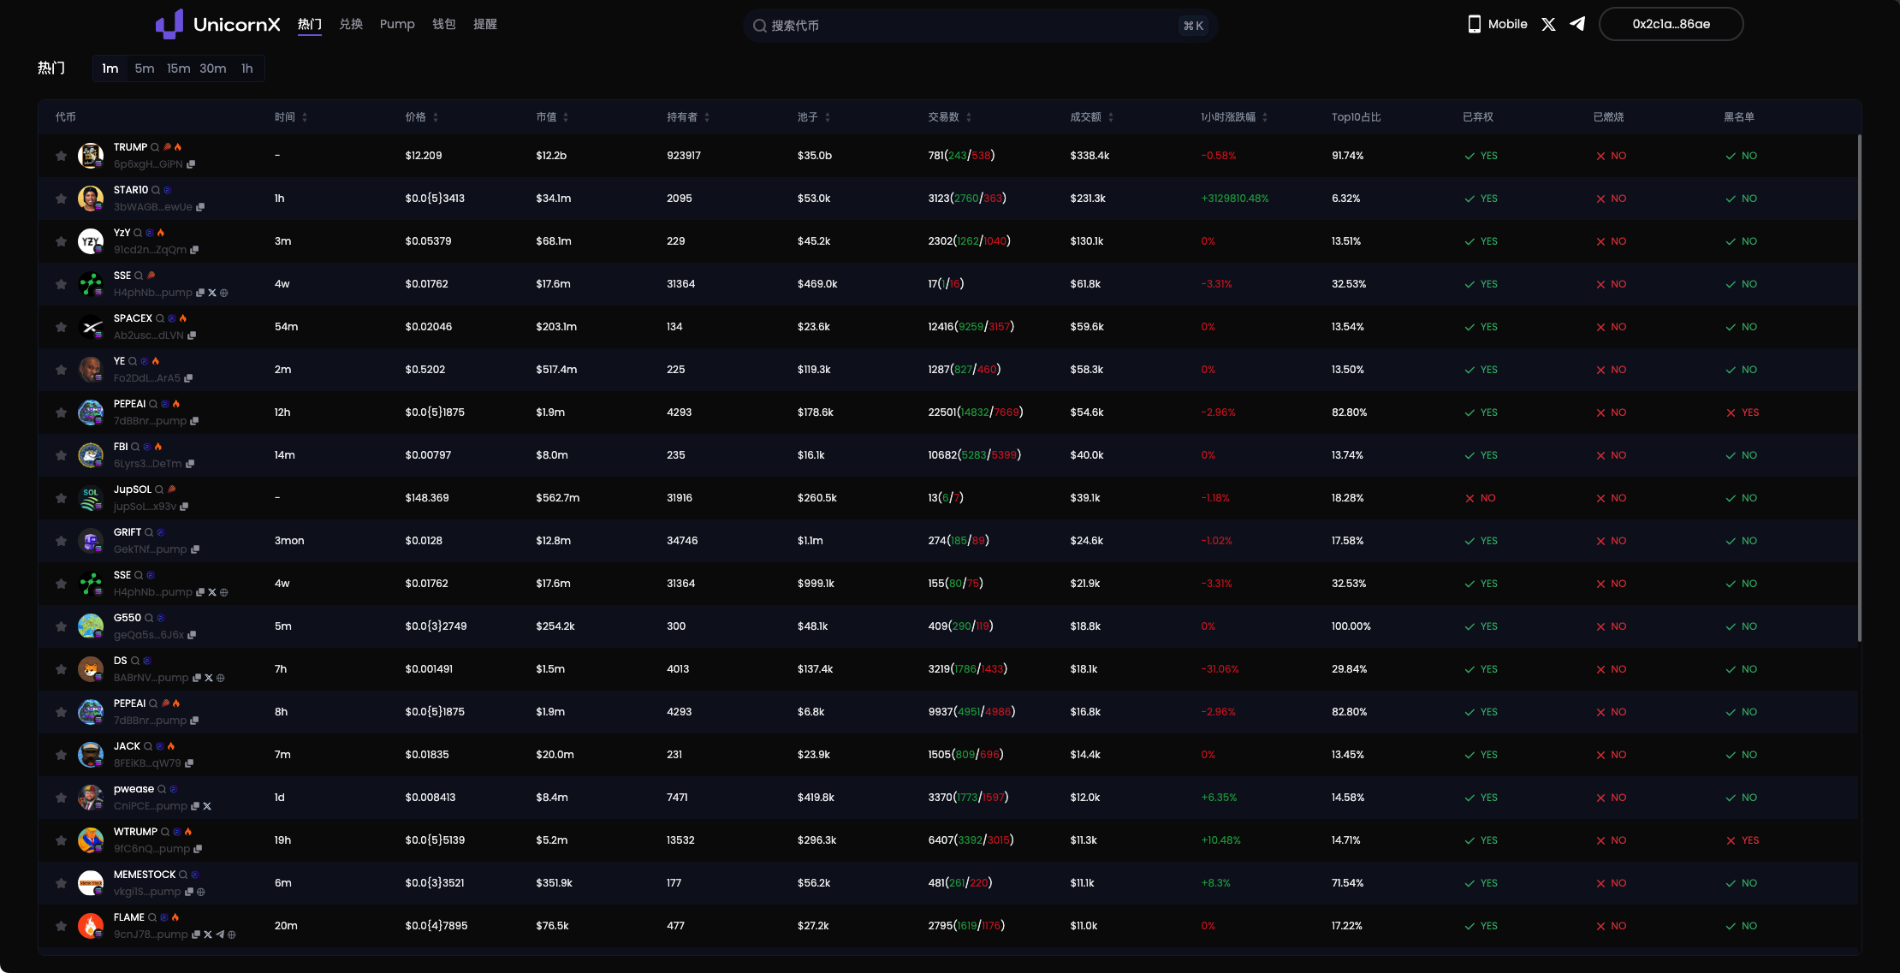
Task: Toggle the favorite star for SPACEX
Action: point(61,327)
